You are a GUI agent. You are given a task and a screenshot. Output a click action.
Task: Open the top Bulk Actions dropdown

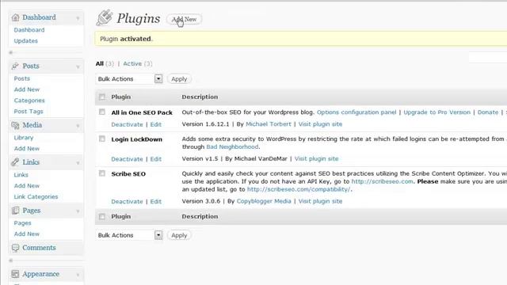128,79
